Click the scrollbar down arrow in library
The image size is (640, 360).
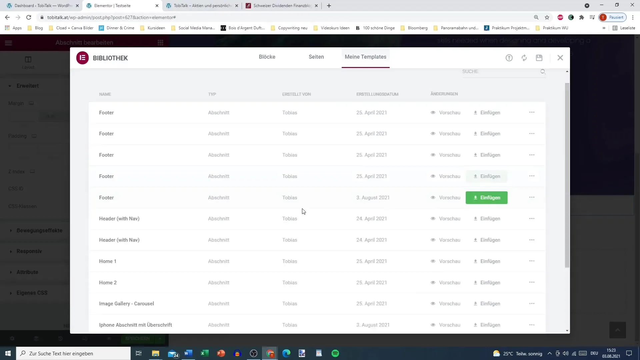coord(567,331)
